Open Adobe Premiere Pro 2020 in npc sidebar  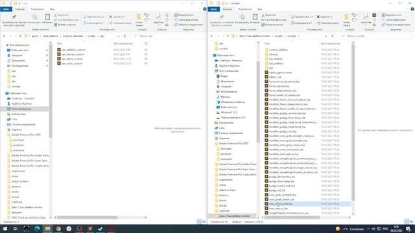pos(26,135)
